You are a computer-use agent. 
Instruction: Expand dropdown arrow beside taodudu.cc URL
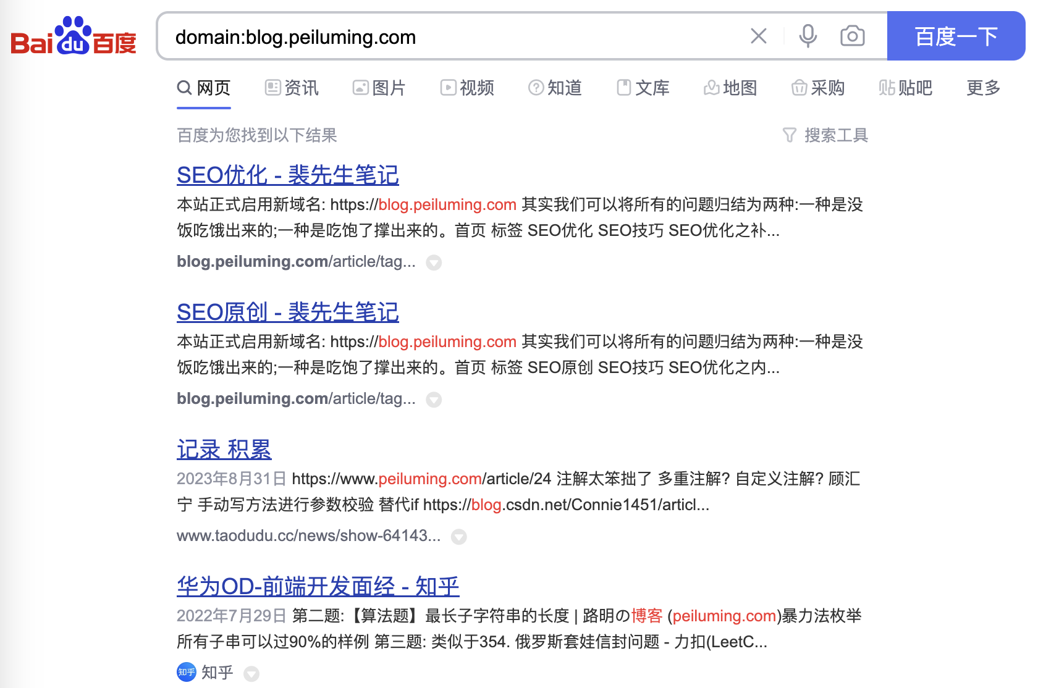459,537
